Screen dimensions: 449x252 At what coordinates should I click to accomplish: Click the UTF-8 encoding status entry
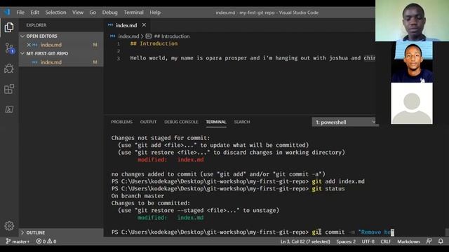coord(368,241)
